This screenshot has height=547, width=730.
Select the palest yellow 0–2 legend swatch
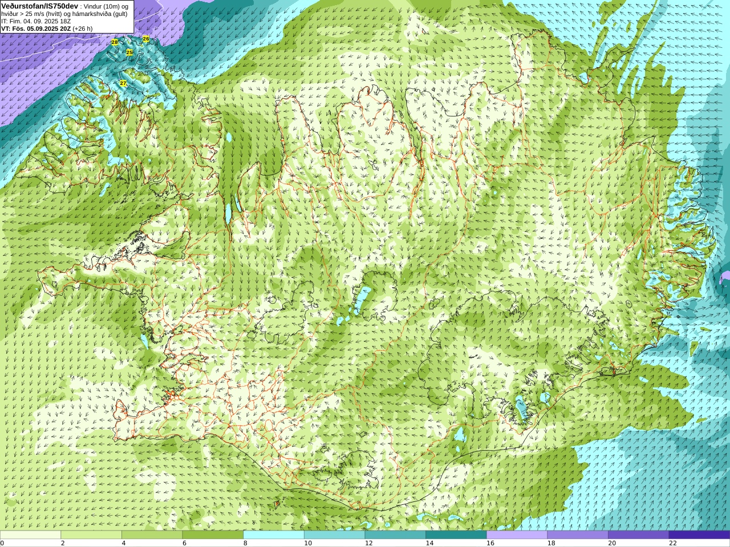click(x=30, y=535)
